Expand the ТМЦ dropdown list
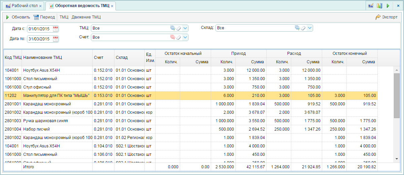 (185, 28)
